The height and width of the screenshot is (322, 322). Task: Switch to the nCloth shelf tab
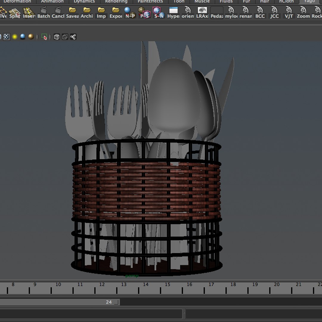[286, 1]
